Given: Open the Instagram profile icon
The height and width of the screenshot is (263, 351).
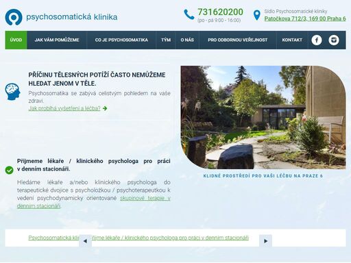Looking at the screenshot, I should 334,40.
